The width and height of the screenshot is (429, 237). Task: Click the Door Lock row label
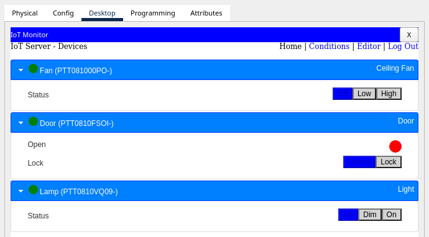click(35, 163)
